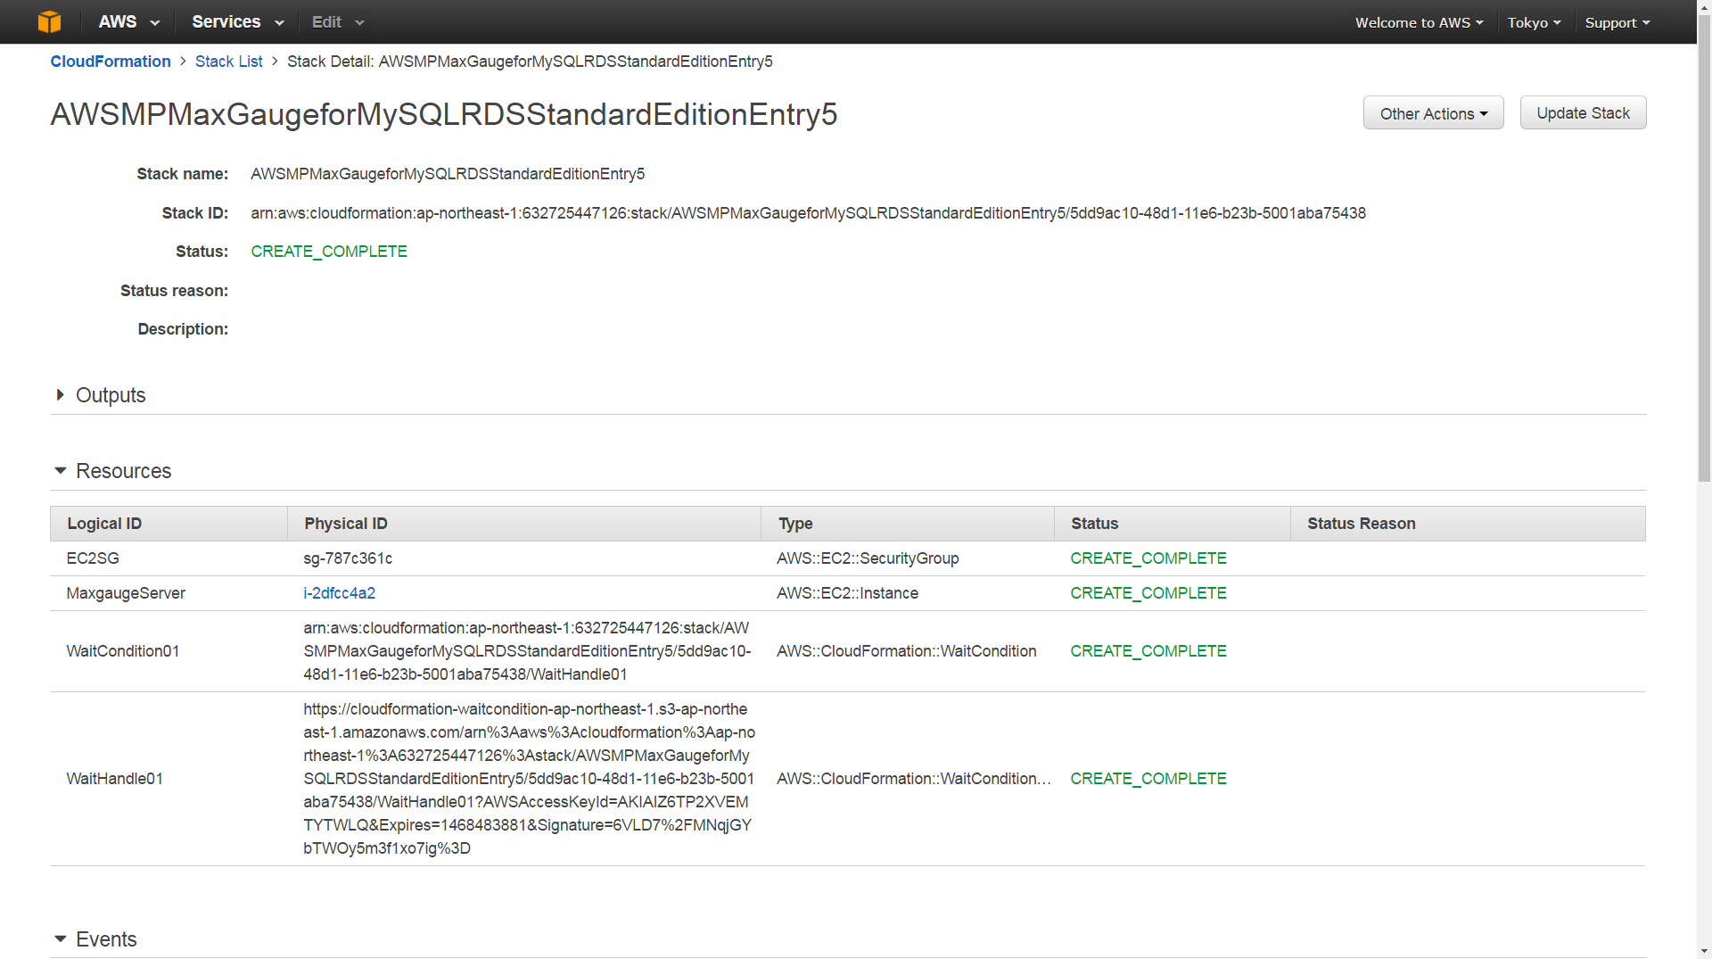Open the Other Actions dropdown button
The image size is (1712, 959).
tap(1433, 113)
